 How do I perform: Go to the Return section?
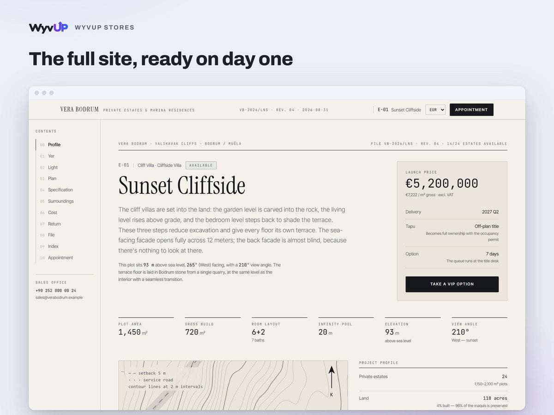[54, 224]
